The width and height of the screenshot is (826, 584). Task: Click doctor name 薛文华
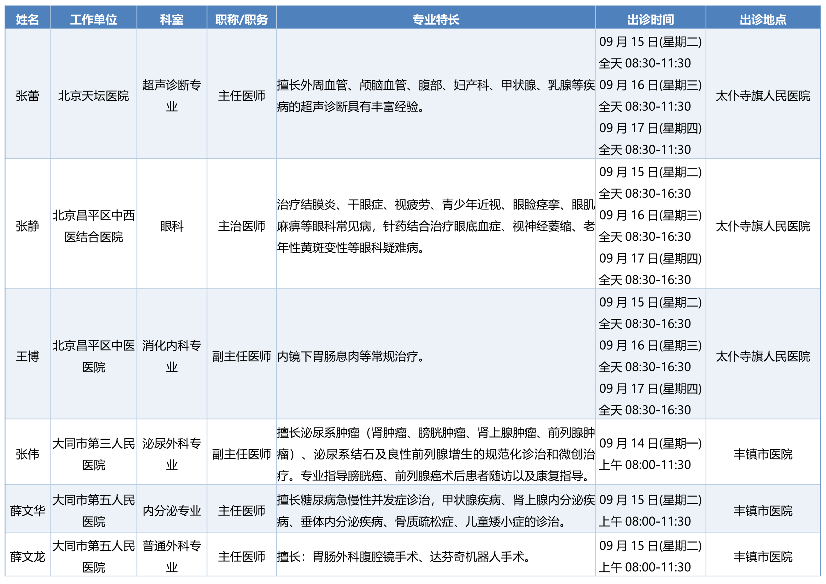27,510
